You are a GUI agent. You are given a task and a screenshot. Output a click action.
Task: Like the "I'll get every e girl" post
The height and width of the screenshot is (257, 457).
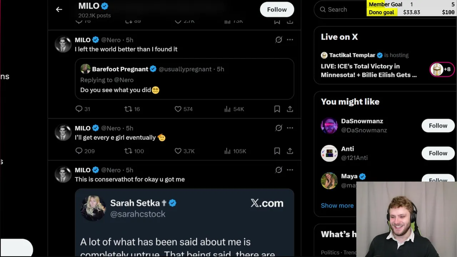coord(178,151)
